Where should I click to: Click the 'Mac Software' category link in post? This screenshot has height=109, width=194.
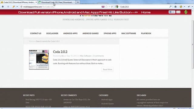click(x=85, y=56)
